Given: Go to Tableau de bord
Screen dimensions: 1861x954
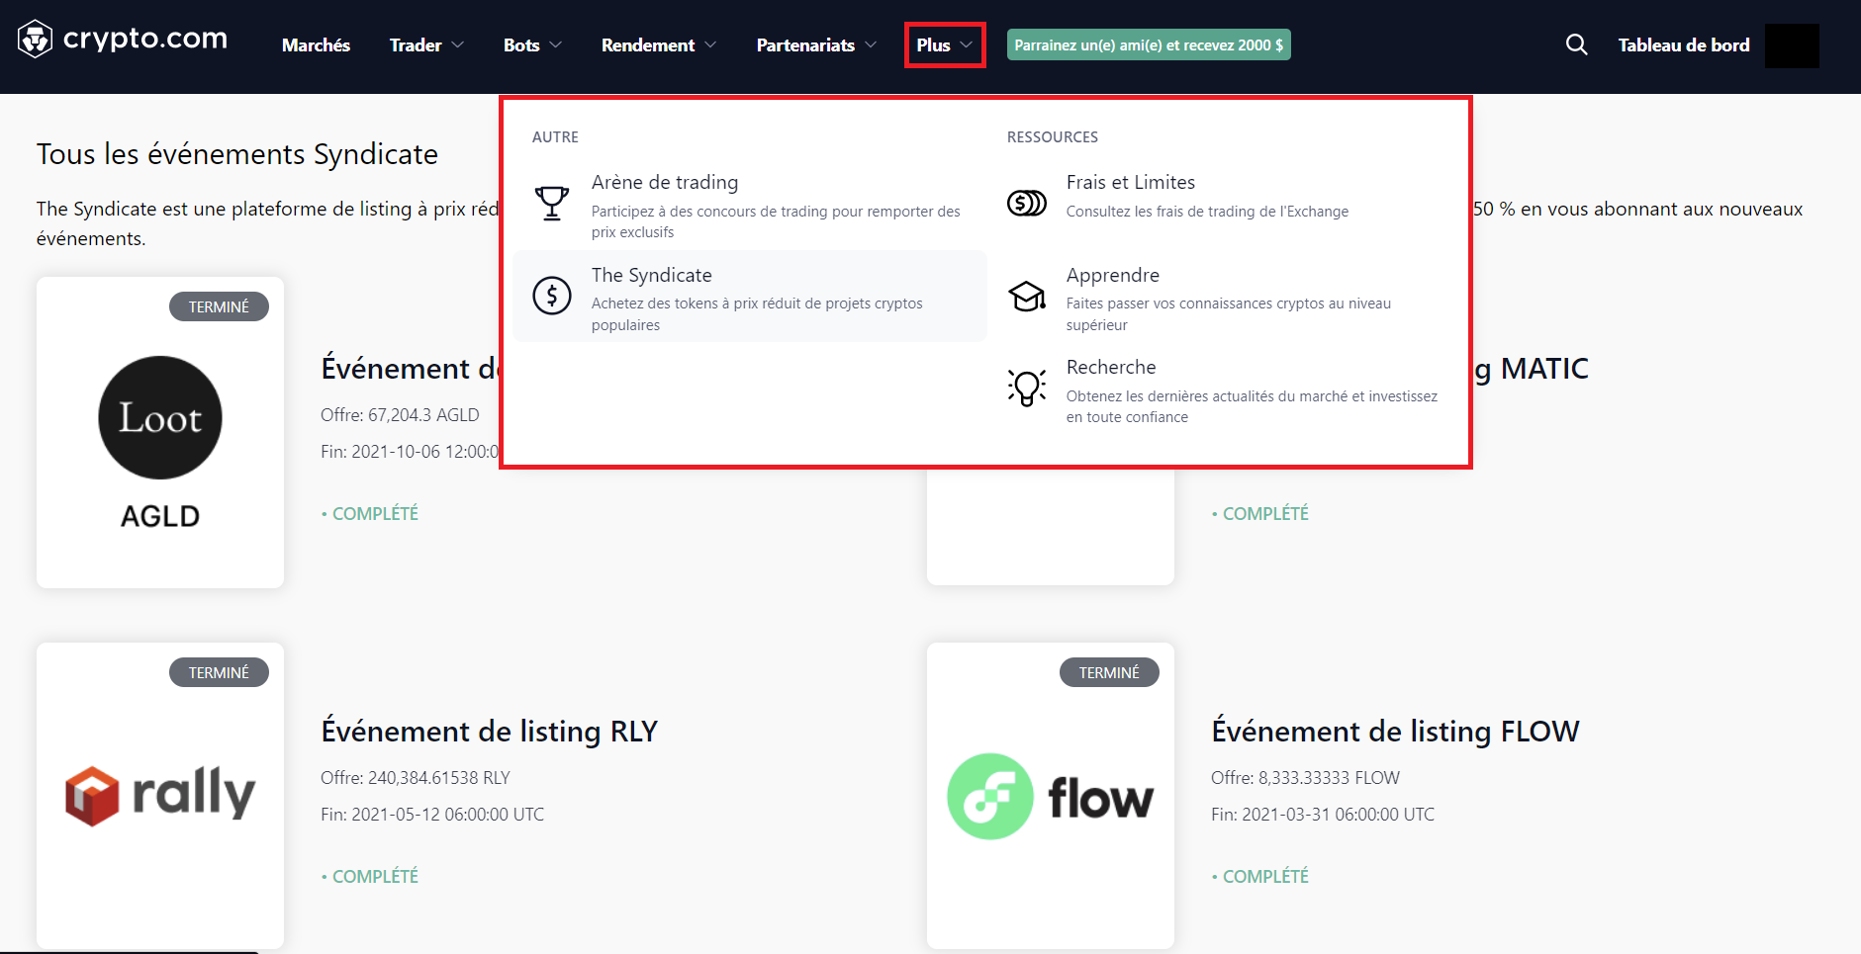Looking at the screenshot, I should 1684,45.
